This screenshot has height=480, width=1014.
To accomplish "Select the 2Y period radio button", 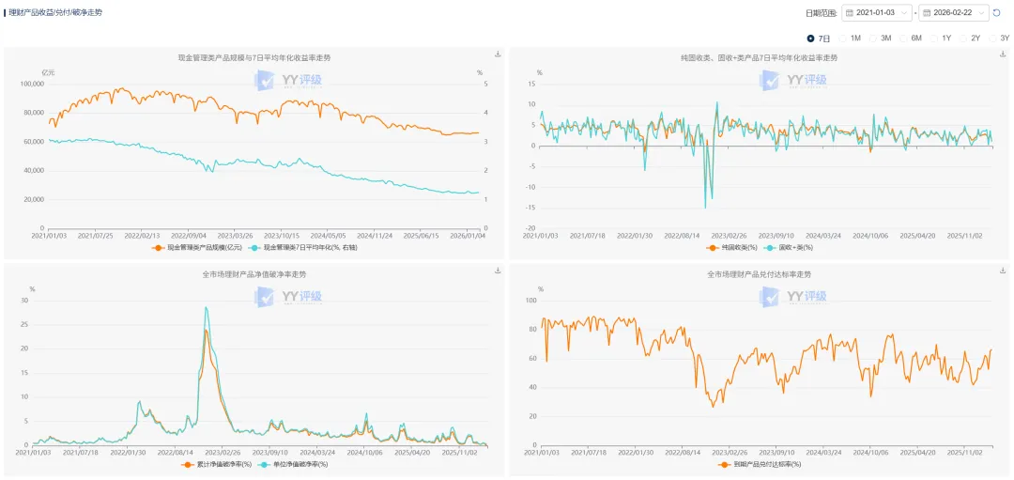I will point(963,39).
